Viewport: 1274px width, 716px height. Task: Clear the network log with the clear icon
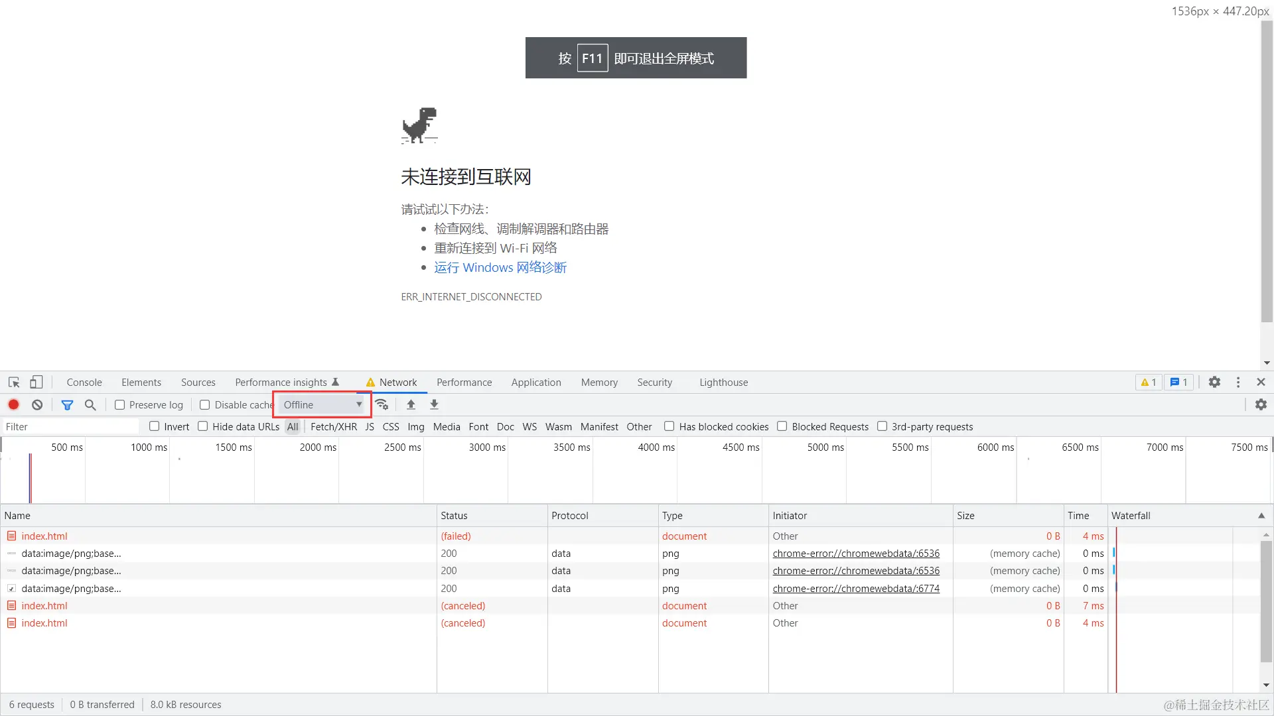[x=37, y=404]
